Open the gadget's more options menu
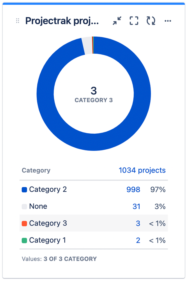Screen dimensions: 188x281 pos(168,21)
